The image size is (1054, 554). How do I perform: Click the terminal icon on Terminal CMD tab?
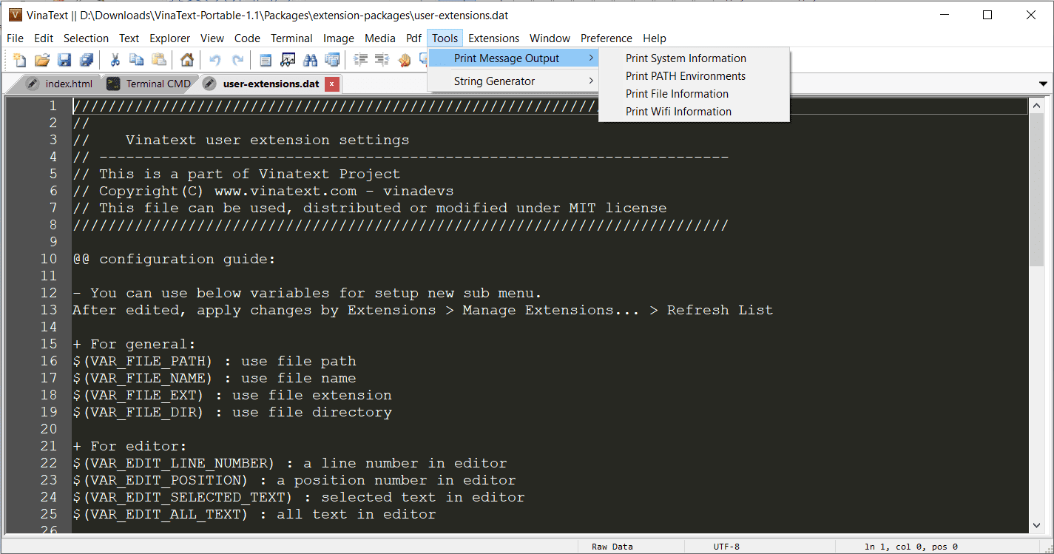113,84
